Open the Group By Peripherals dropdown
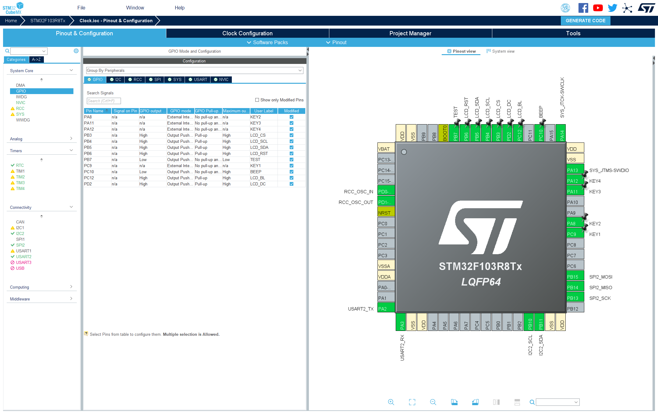658x414 pixels. pos(195,70)
